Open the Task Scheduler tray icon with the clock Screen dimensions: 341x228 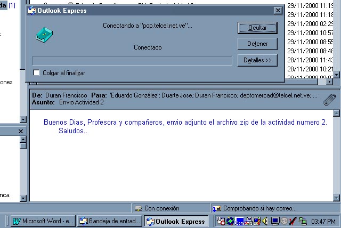tap(221, 221)
